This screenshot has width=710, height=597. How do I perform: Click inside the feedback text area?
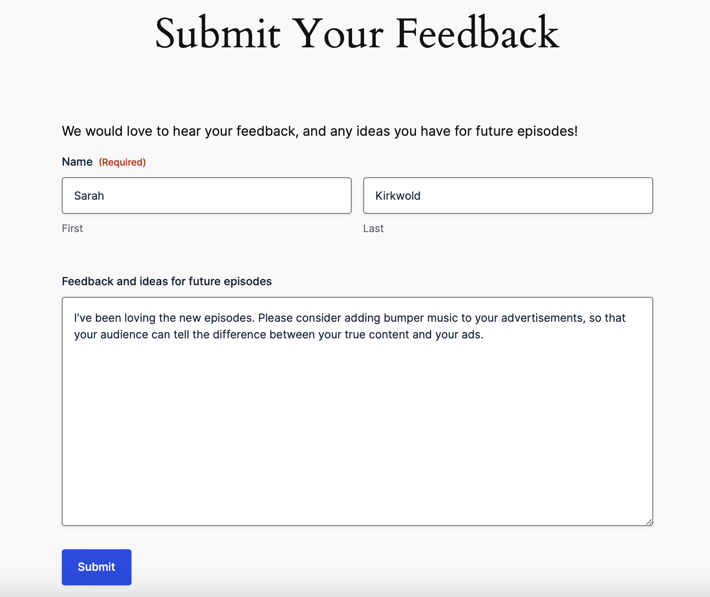(357, 411)
